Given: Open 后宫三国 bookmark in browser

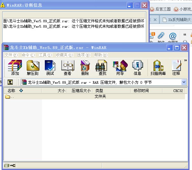Looking at the screenshot, I should (x=160, y=9).
